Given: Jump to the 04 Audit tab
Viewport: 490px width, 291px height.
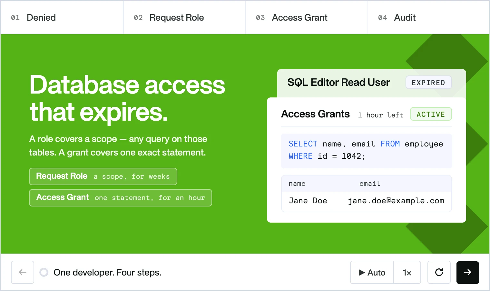Looking at the screenshot, I should tap(429, 17).
